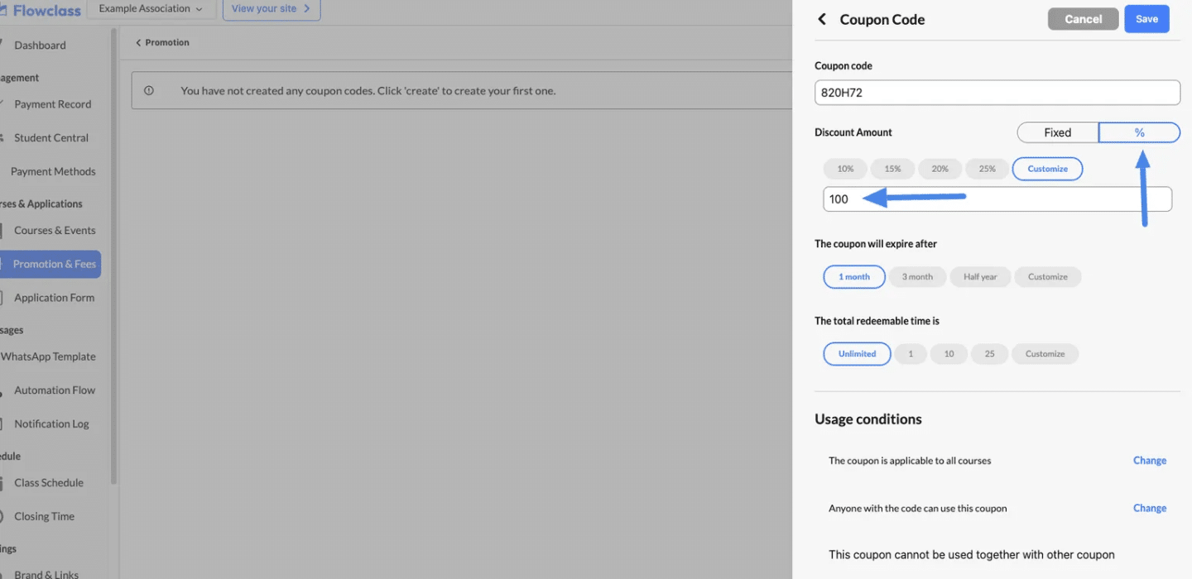Screen dimensions: 1192x579
Task: Open Brand & Links in the sidebar
Action: [46, 574]
